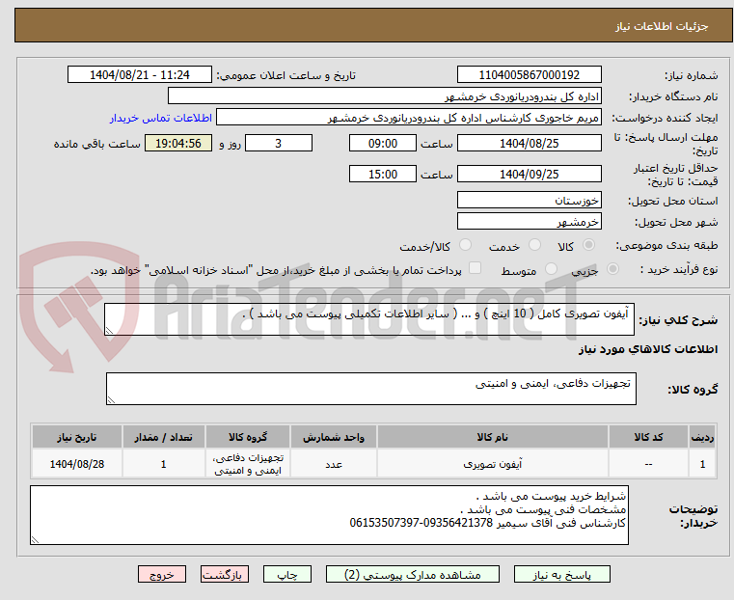
Task: Click the response deadline date 1404/08/25
Action: 529,143
